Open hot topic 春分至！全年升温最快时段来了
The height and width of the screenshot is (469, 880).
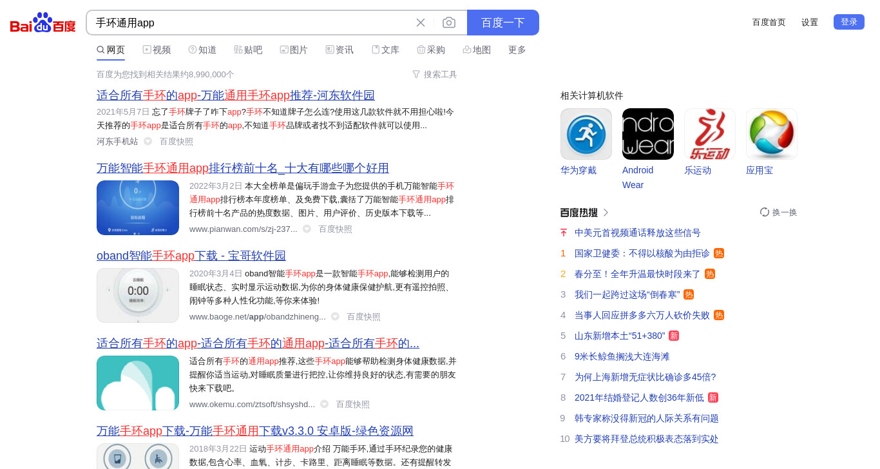(638, 274)
